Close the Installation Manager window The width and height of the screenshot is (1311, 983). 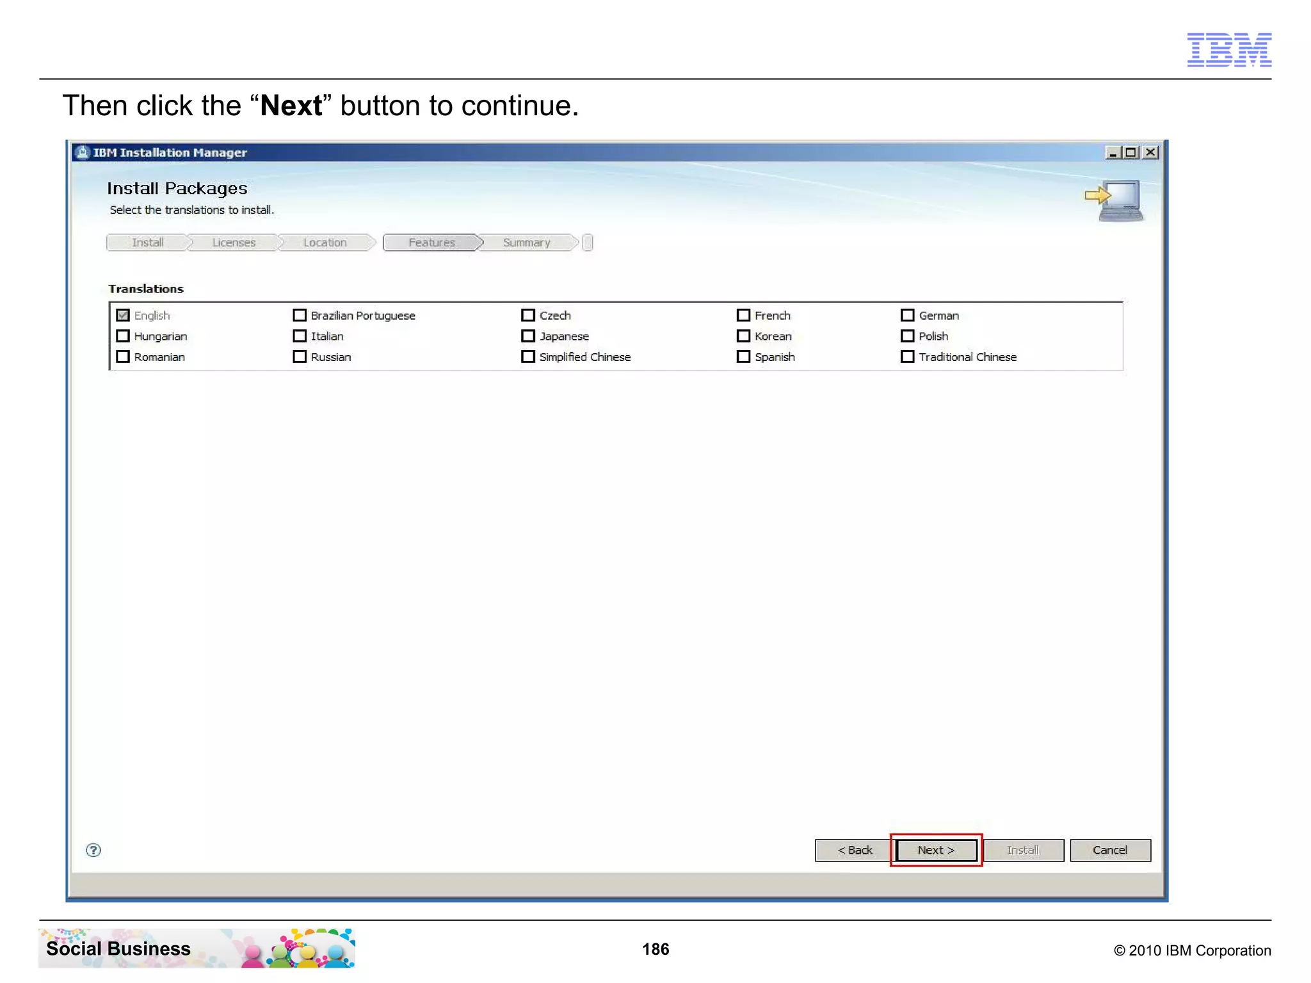click(1150, 152)
